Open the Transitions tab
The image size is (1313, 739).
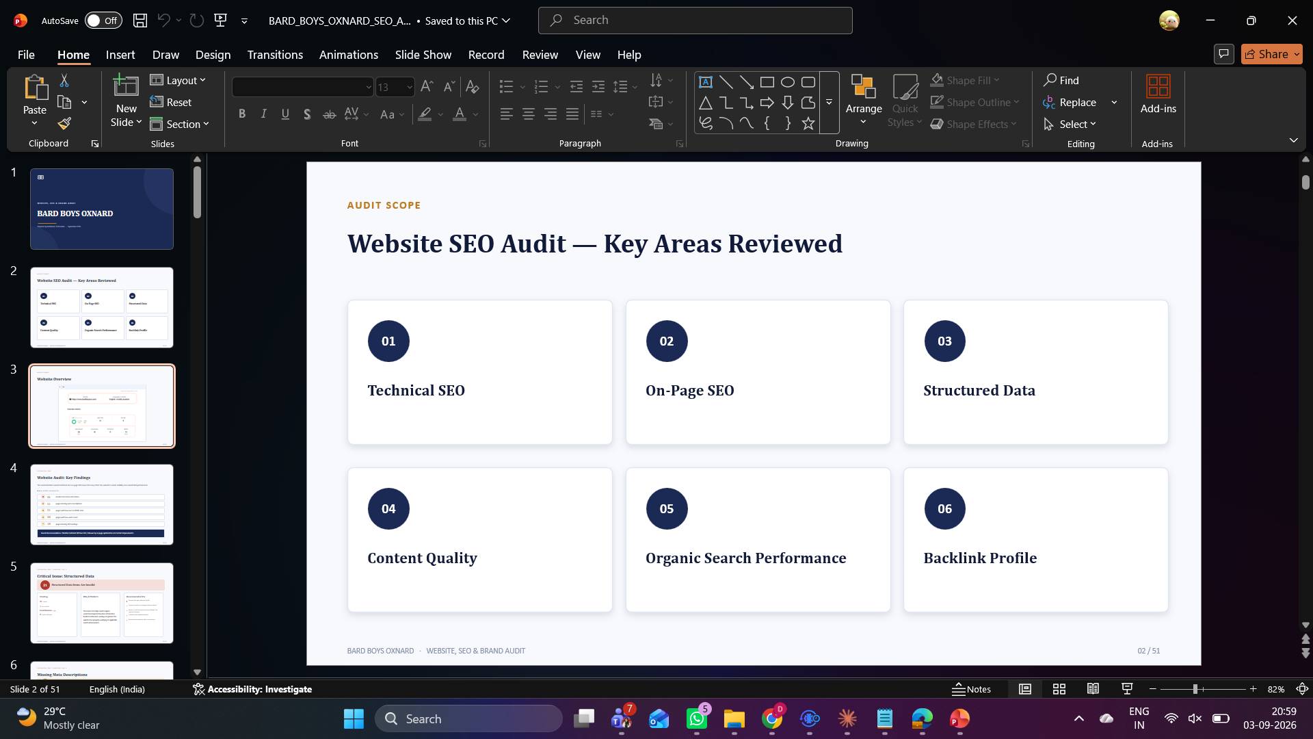[275, 55]
